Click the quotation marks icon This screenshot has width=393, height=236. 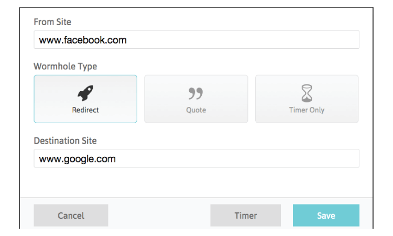pos(196,93)
